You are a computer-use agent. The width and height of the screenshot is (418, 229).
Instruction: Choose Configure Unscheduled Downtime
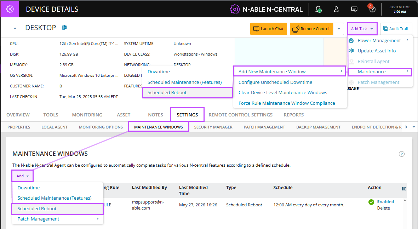pyautogui.click(x=275, y=82)
